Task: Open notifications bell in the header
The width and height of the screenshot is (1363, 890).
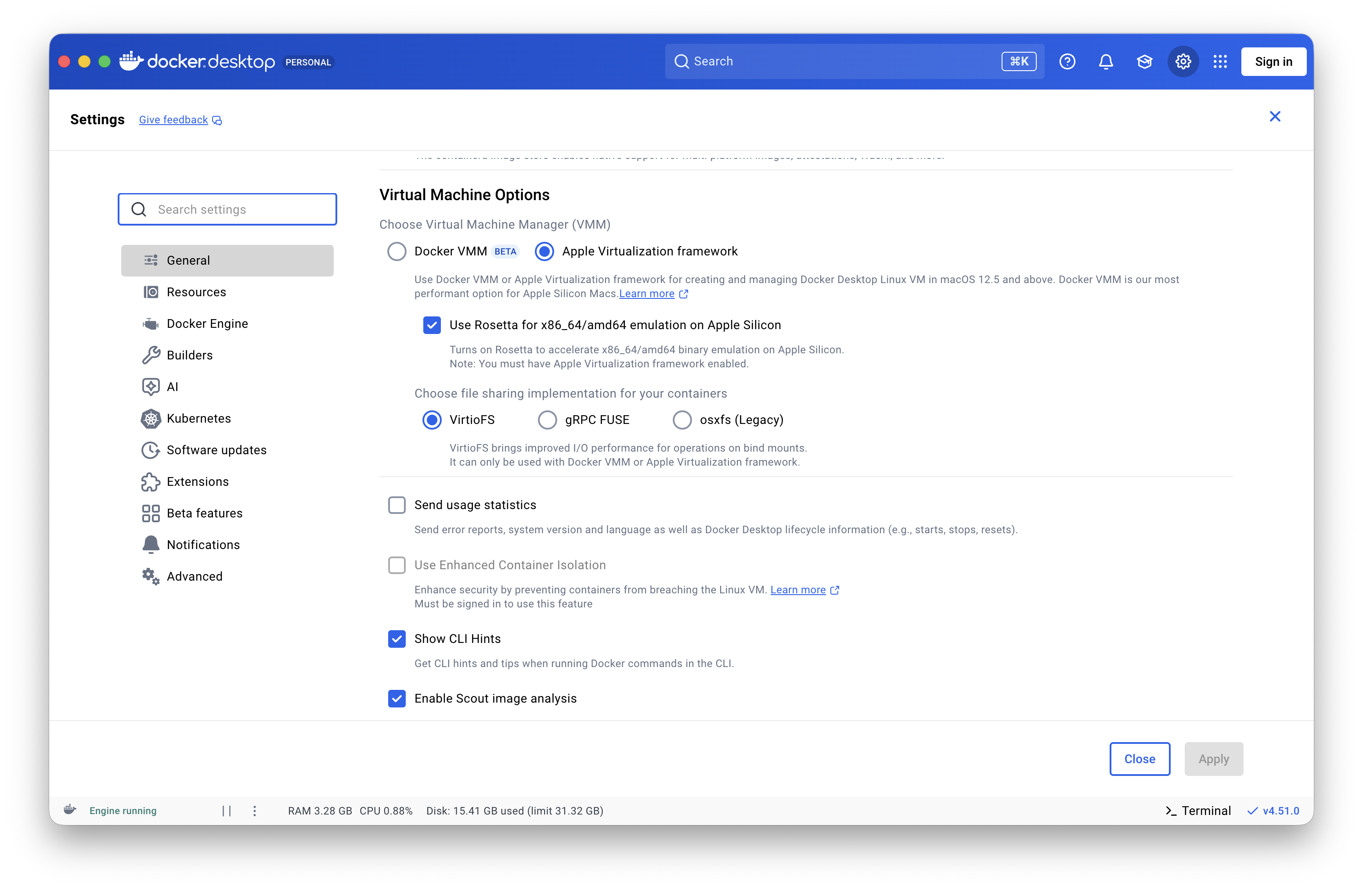Action: 1106,61
